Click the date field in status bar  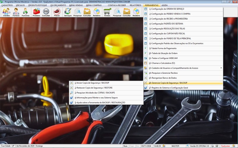[147, 146]
